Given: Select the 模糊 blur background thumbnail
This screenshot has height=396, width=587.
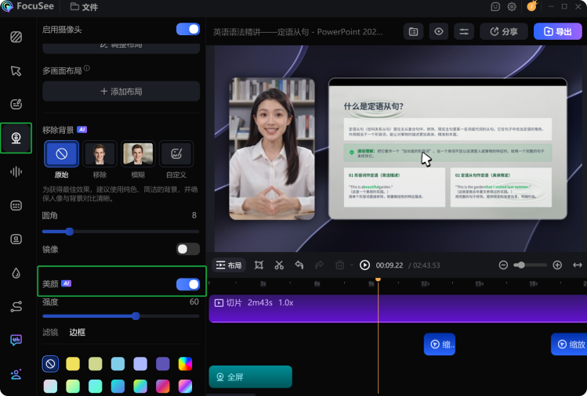Looking at the screenshot, I should coord(138,153).
